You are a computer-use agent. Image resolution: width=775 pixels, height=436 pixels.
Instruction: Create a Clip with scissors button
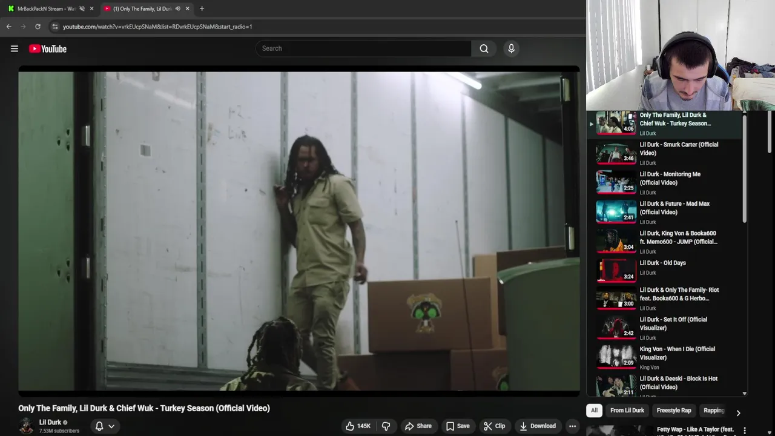(x=494, y=426)
